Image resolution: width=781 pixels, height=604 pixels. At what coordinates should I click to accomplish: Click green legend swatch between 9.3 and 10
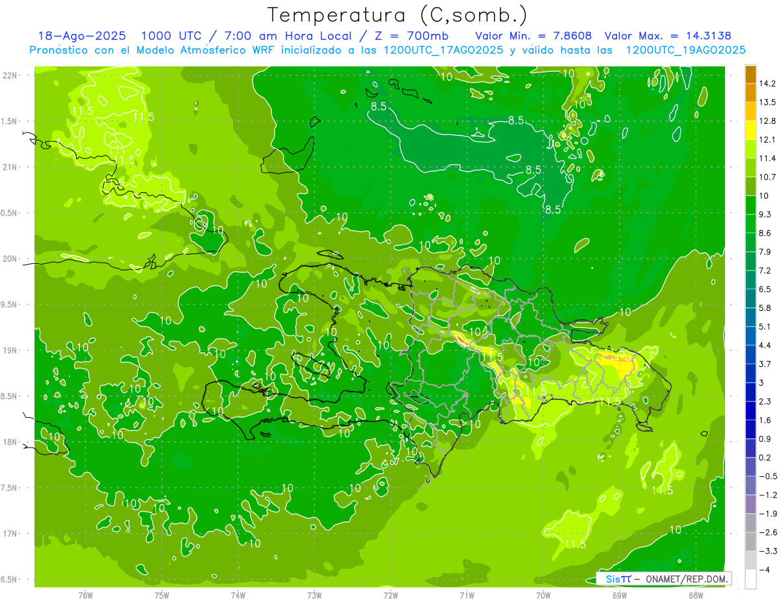(x=750, y=205)
